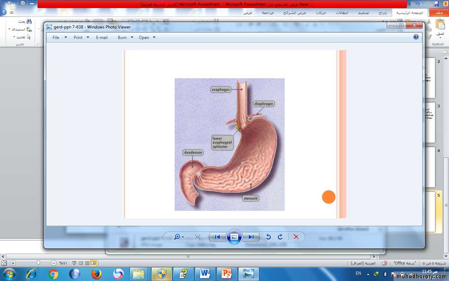
Task: Click the red X delete icon
Action: [x=296, y=237]
